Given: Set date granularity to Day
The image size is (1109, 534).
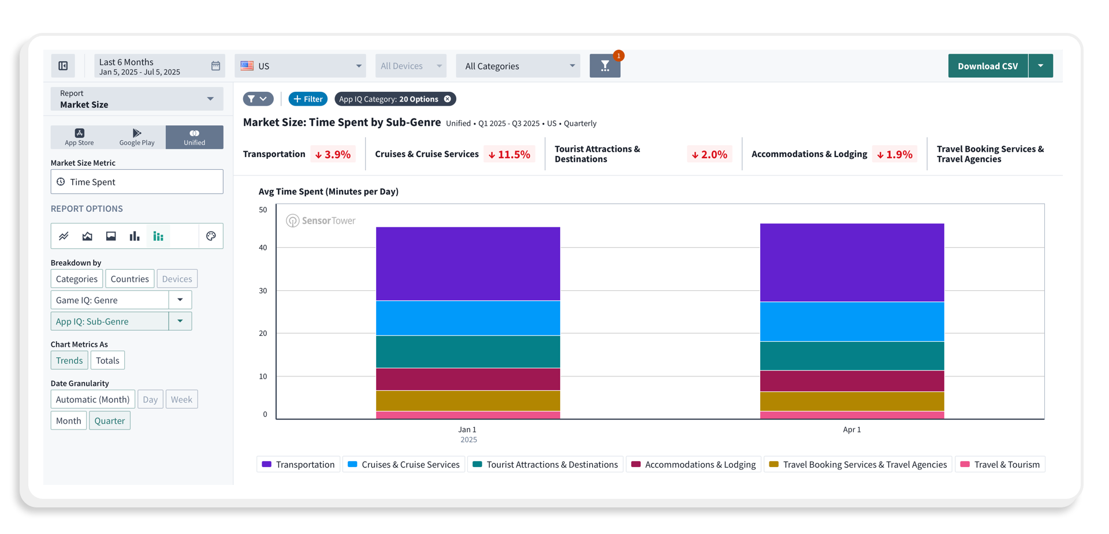Looking at the screenshot, I should 150,399.
